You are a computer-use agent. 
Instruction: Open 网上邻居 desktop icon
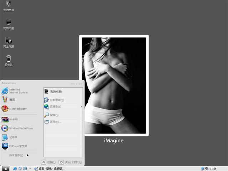point(9,42)
